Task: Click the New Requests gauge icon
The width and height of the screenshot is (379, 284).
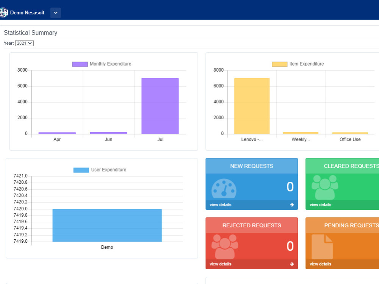Action: 224,188
